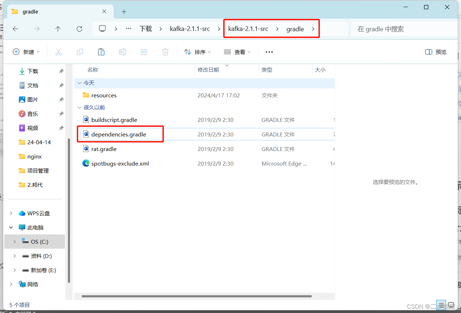Open the dependencies.gradle file
Screen dimensions: 461x313
[119, 134]
